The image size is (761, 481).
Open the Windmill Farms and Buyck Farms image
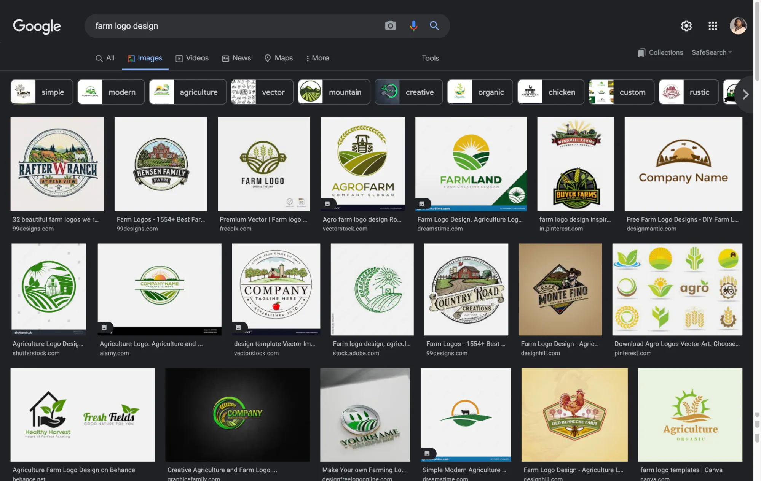click(x=576, y=164)
